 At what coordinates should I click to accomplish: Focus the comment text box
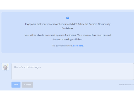[73, 71]
